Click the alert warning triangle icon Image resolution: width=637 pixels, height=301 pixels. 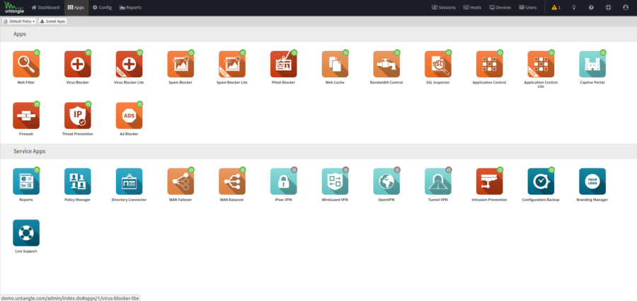[x=554, y=7]
